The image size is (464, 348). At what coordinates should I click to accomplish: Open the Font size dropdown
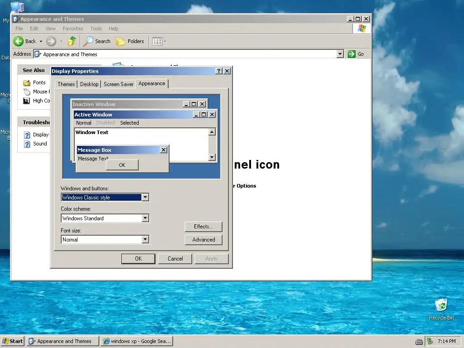click(145, 239)
